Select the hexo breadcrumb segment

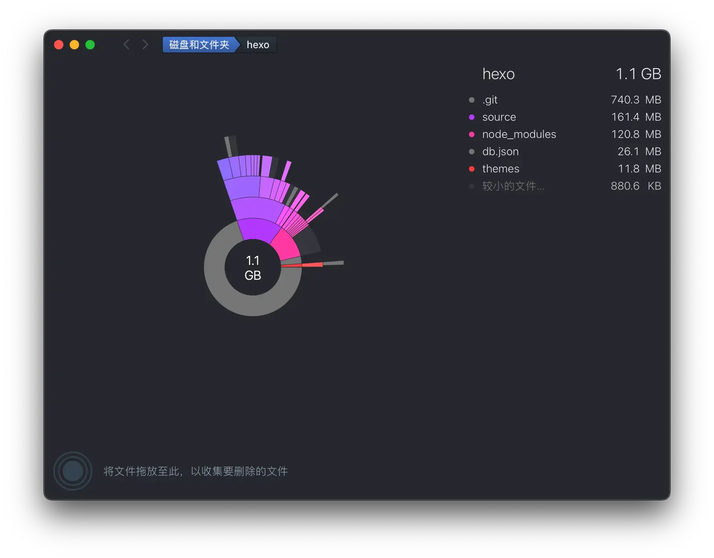[x=258, y=45]
